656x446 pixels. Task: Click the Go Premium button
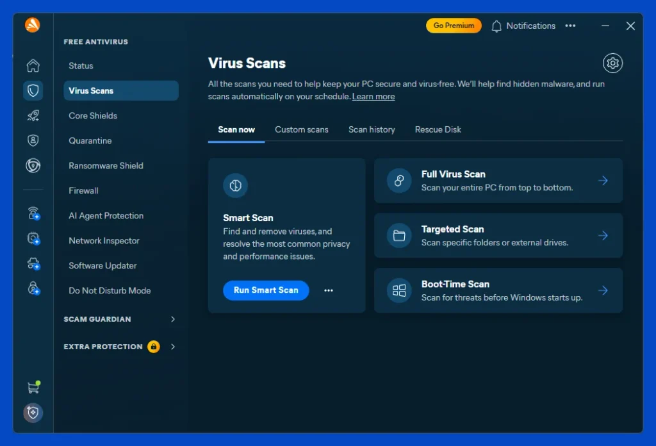coord(454,26)
